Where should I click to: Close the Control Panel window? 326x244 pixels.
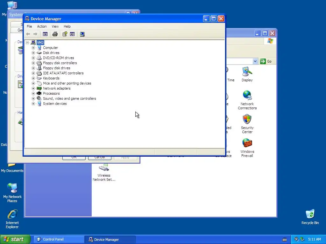273,33
